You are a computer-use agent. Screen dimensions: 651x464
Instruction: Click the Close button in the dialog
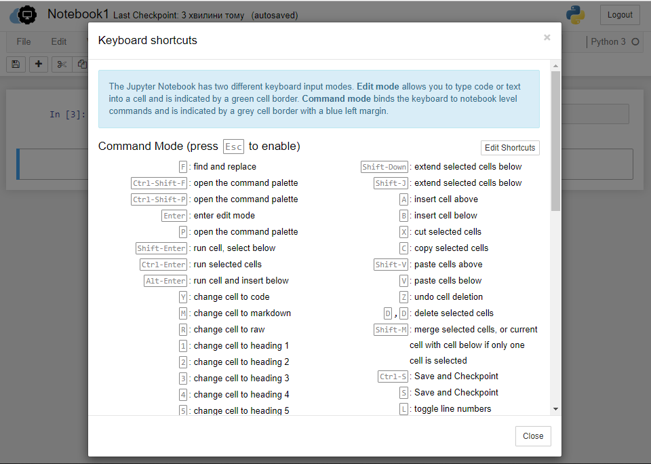[533, 436]
